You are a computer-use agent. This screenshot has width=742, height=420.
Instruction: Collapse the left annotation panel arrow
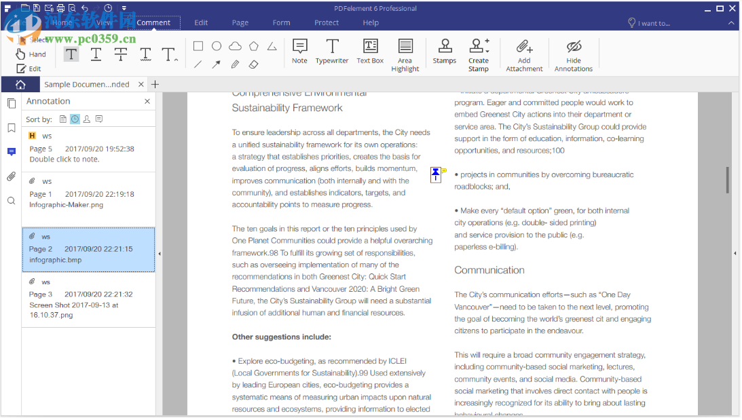tap(160, 253)
